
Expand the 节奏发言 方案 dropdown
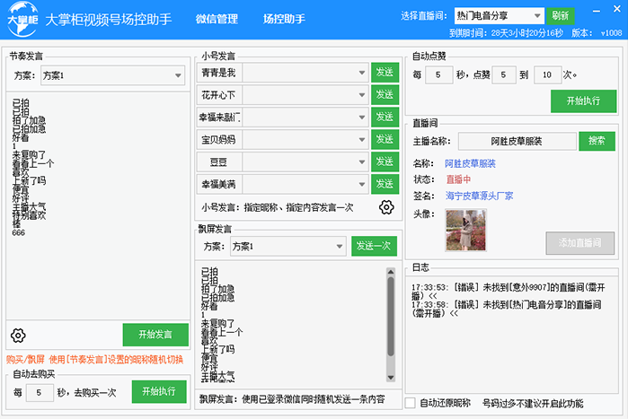175,76
